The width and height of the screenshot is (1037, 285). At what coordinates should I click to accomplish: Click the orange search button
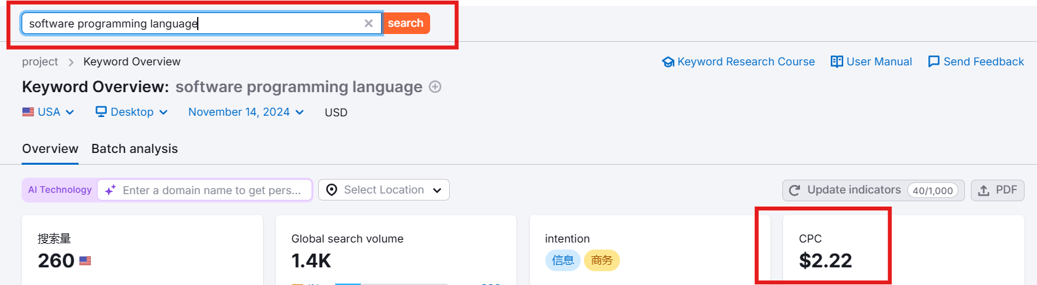(x=406, y=23)
